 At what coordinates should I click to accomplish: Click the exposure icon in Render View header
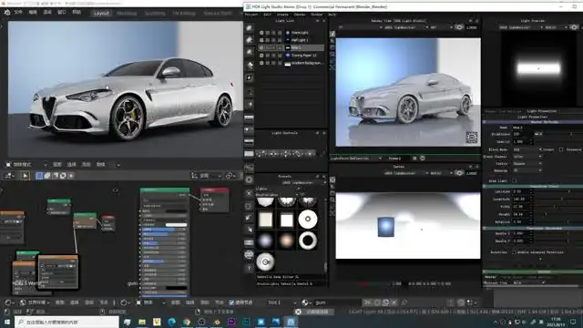tap(459, 27)
